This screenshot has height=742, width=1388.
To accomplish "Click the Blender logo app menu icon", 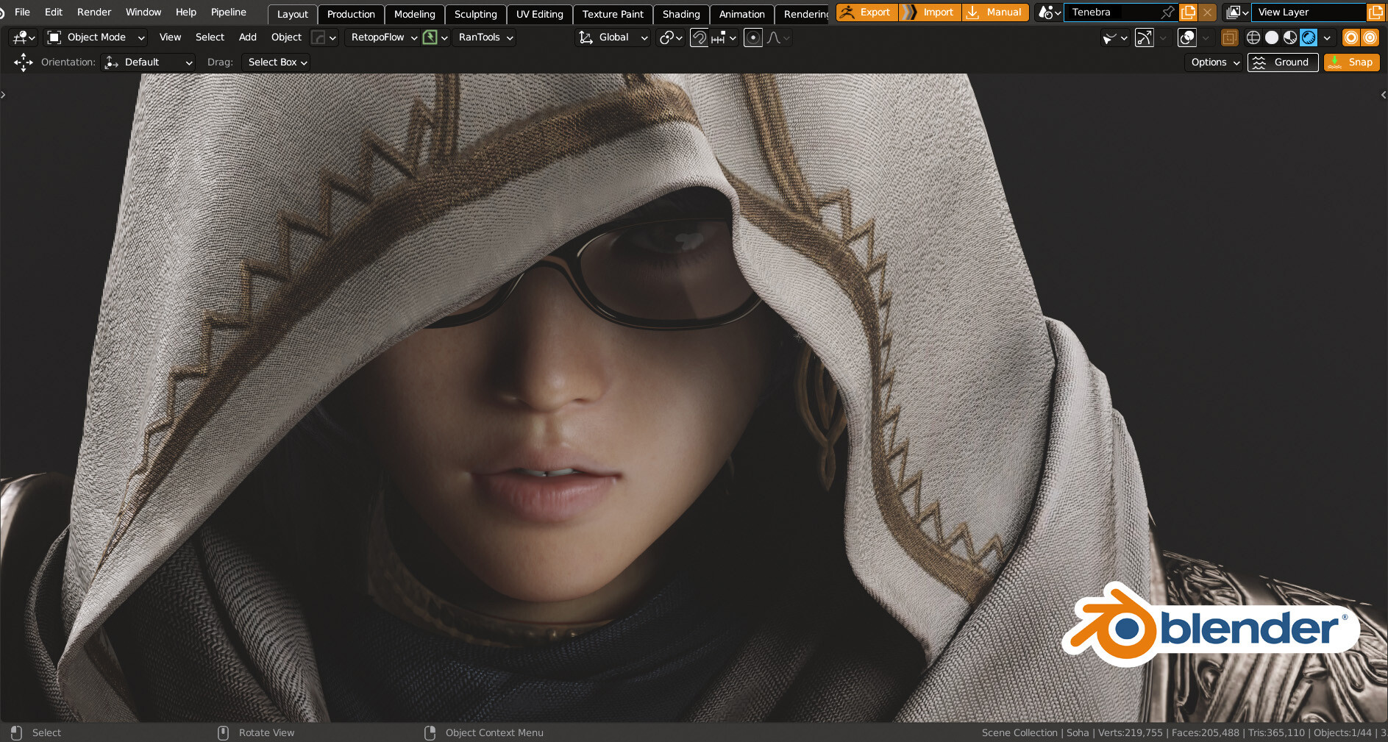I will (2, 13).
